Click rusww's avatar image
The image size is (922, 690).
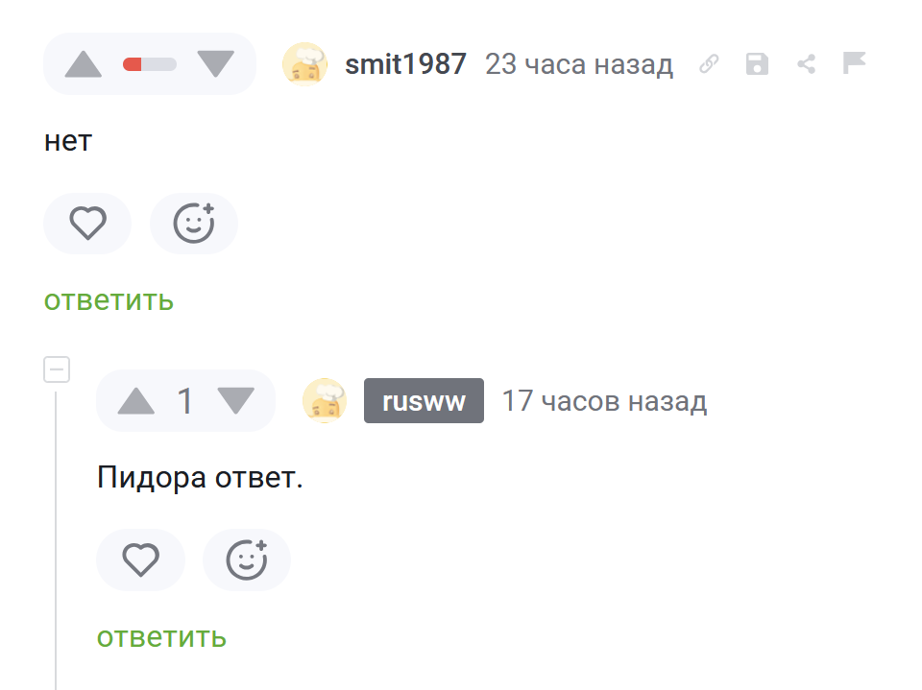click(326, 401)
